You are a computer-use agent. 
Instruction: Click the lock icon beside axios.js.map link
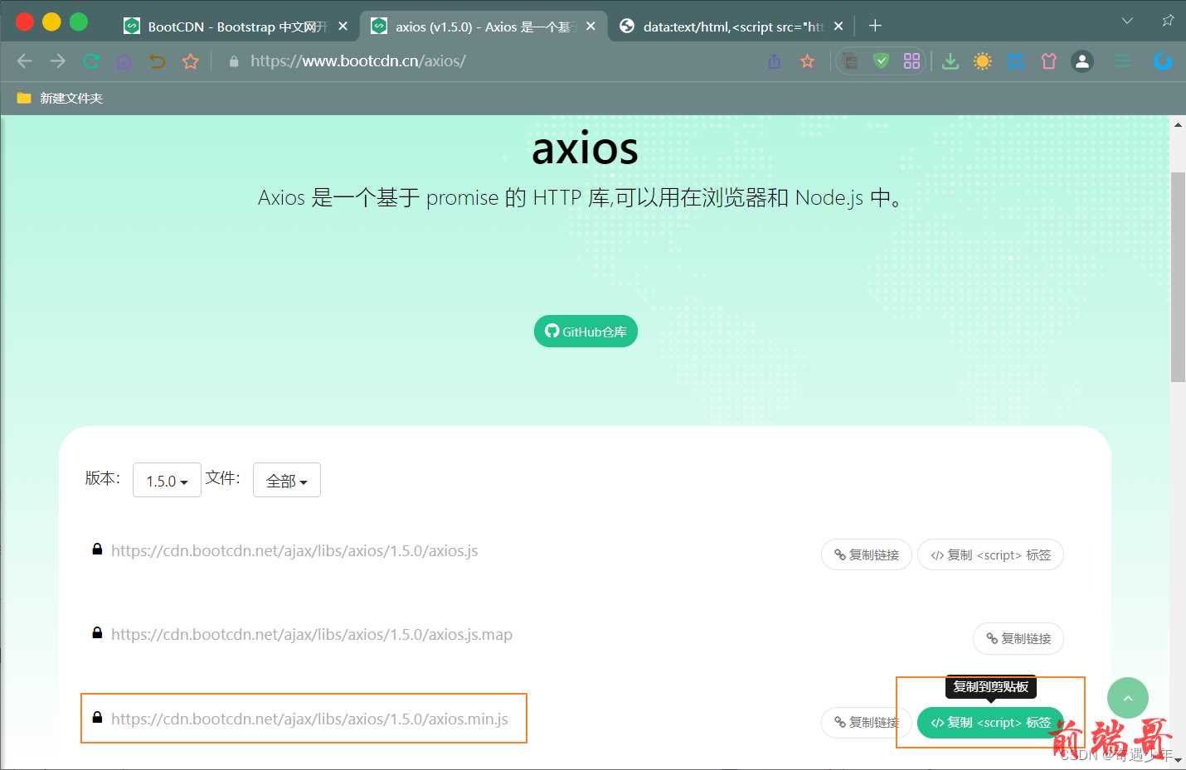97,633
